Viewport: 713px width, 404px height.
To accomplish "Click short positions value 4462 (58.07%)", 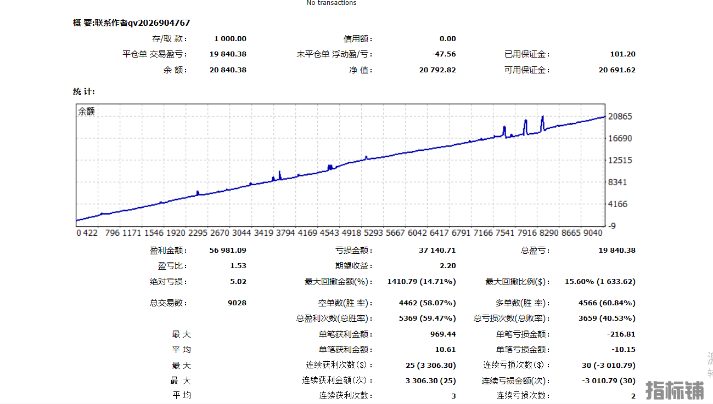I will (x=427, y=303).
